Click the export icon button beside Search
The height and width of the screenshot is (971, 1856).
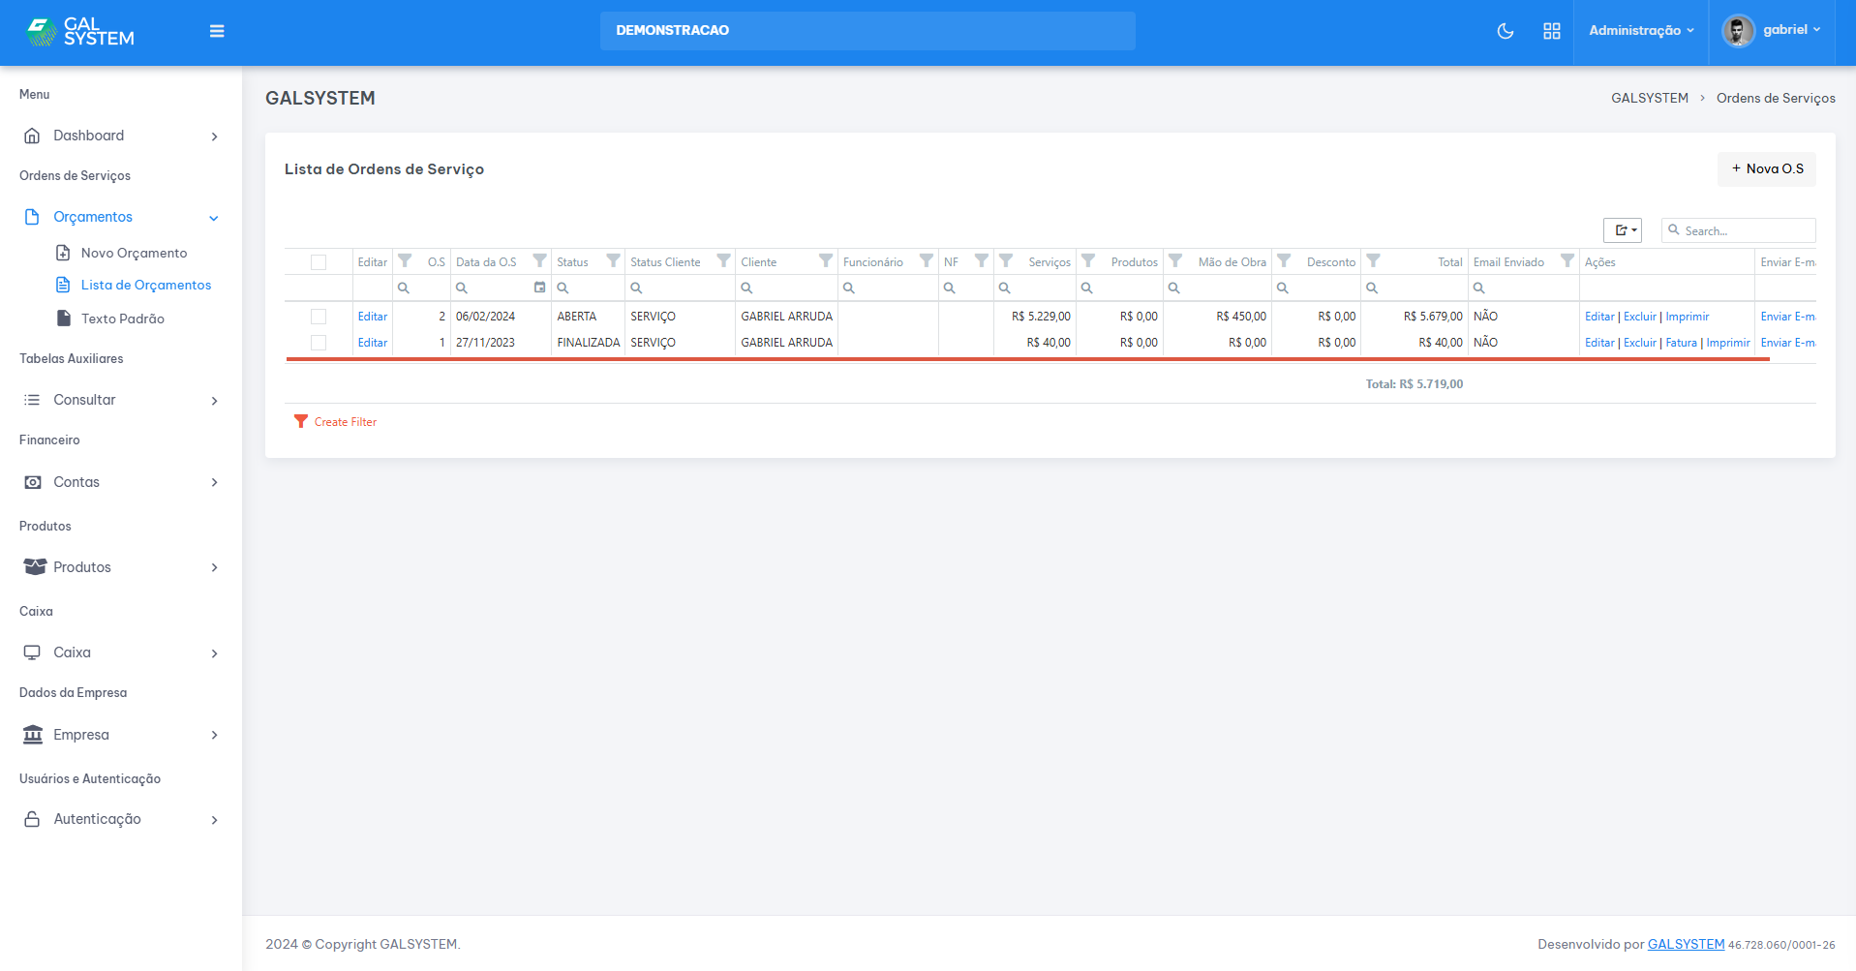(x=1622, y=230)
